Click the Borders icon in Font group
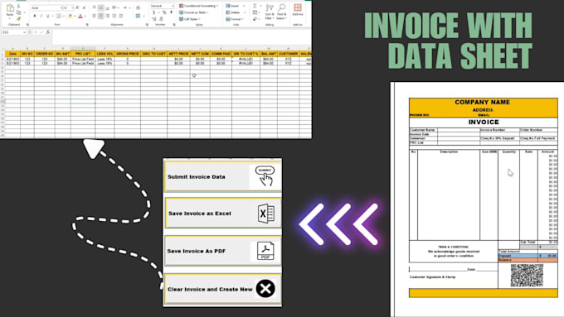The height and width of the screenshot is (317, 564). click(59, 16)
